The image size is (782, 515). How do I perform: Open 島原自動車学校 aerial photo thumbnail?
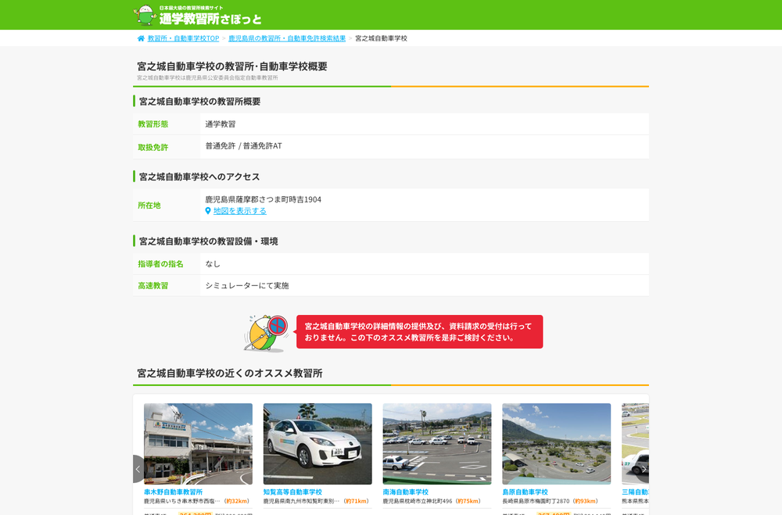557,444
